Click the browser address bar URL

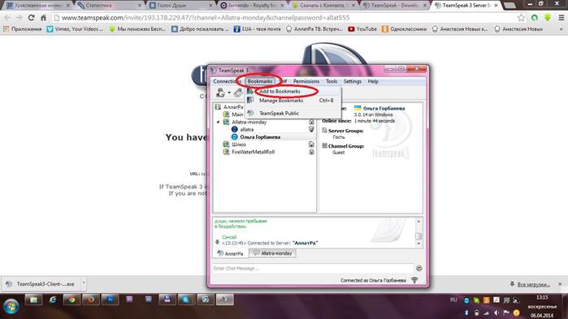click(206, 18)
